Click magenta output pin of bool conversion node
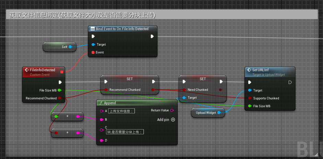 [78, 133]
